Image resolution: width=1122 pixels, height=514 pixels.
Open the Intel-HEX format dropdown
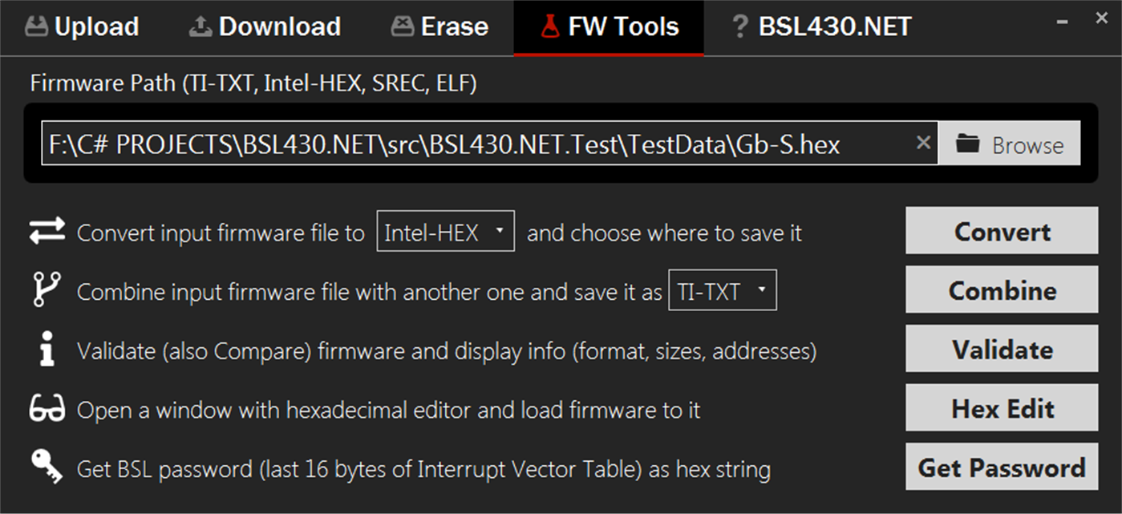tap(445, 233)
